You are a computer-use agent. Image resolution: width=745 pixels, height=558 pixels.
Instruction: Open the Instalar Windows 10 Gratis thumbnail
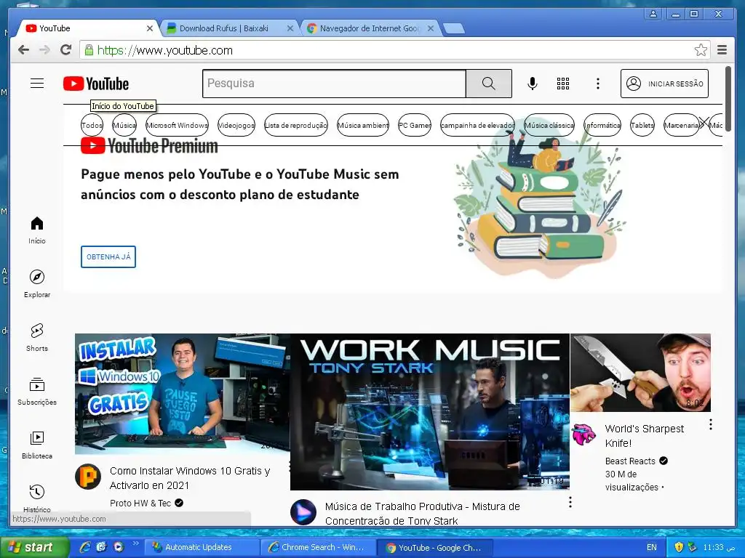[182, 394]
